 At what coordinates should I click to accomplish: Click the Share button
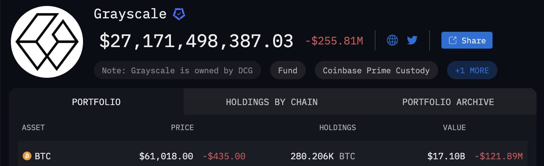point(467,40)
